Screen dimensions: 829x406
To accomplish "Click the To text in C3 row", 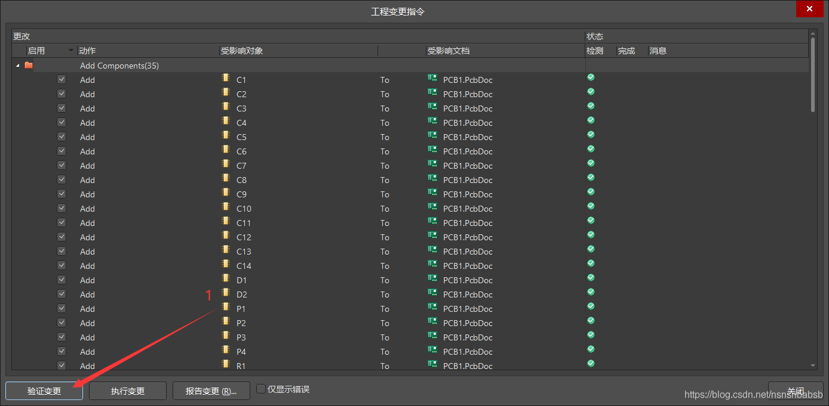I will pyautogui.click(x=385, y=109).
